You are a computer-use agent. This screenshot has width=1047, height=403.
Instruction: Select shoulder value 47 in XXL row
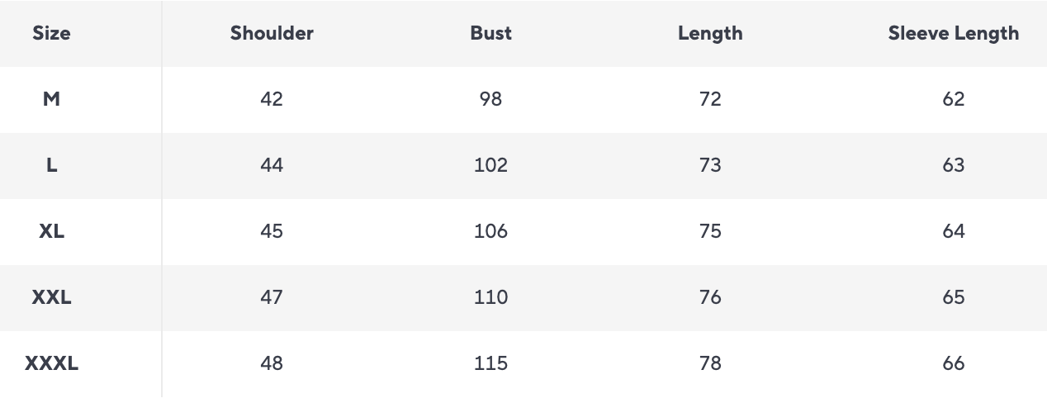(272, 297)
